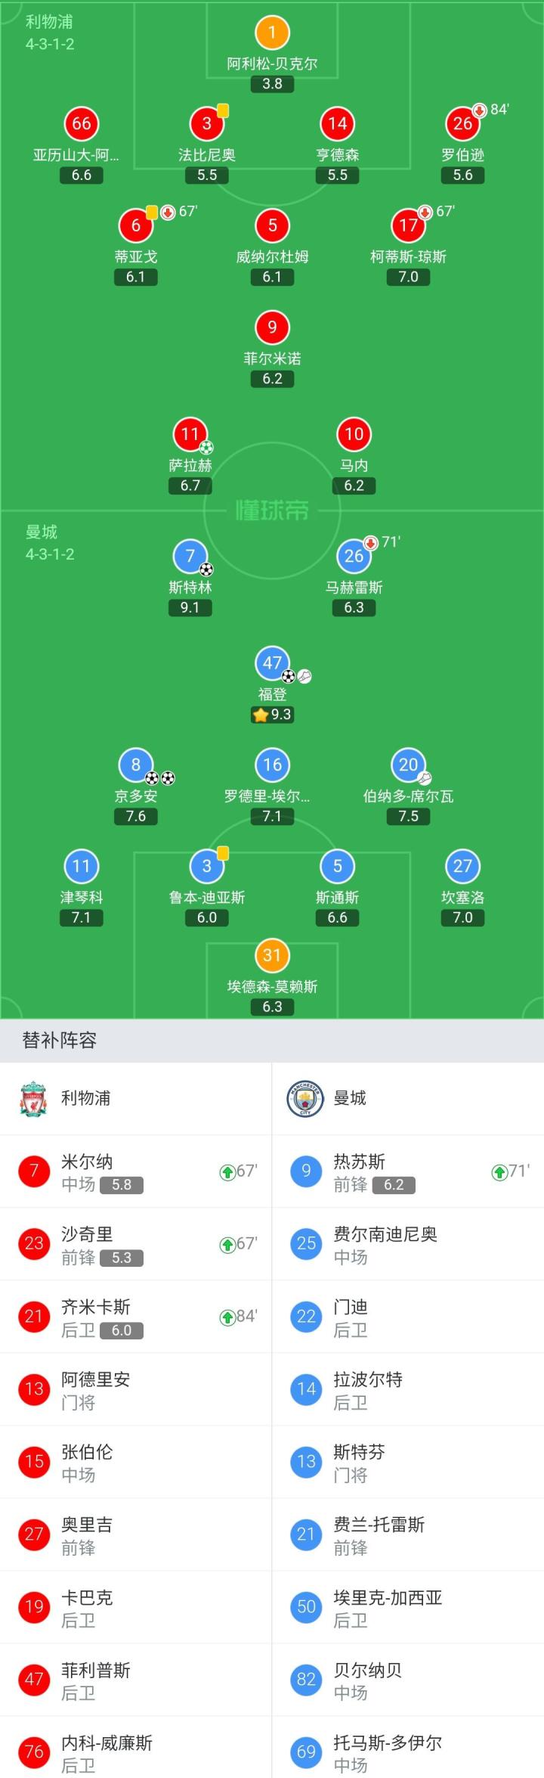Tap Liverpool goalkeeper number 1 jersey icon
Viewport: 544px width, 1778px height.
(x=272, y=33)
